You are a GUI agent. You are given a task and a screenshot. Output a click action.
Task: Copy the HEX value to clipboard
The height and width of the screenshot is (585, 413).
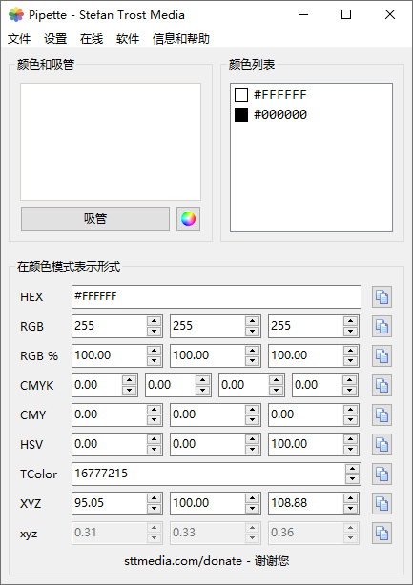click(382, 297)
